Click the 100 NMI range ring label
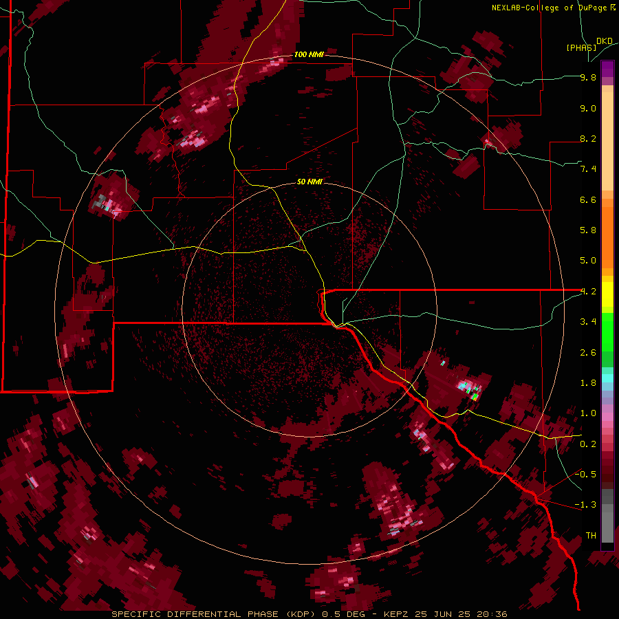 click(x=309, y=54)
